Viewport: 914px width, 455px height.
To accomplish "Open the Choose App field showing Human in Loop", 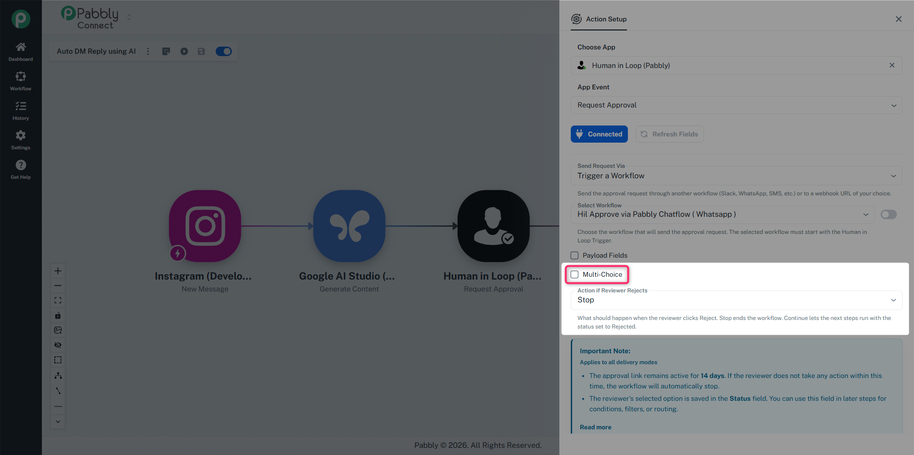I will 736,66.
